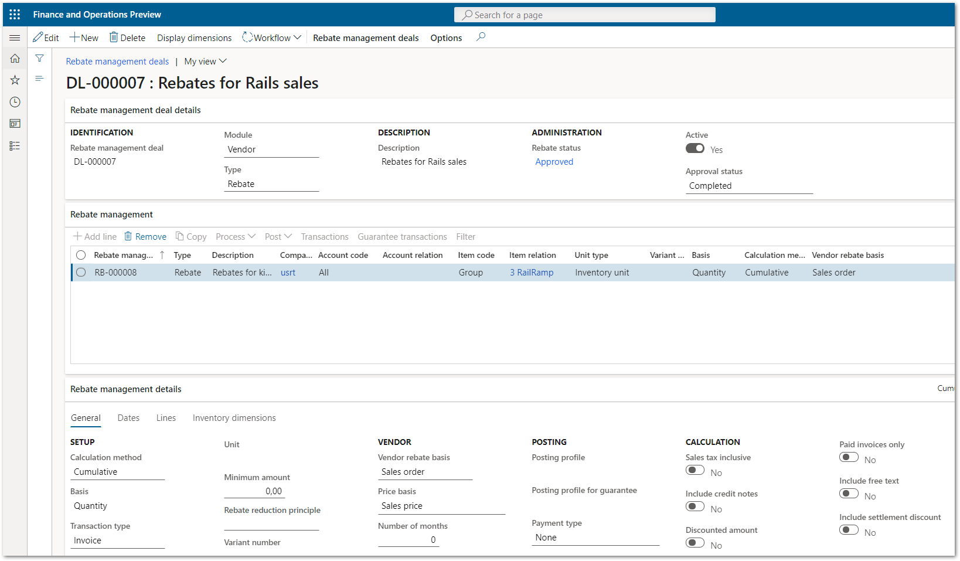Viewport: 960px width, 561px height.
Task: Open Recent clock icon
Action: click(15, 102)
